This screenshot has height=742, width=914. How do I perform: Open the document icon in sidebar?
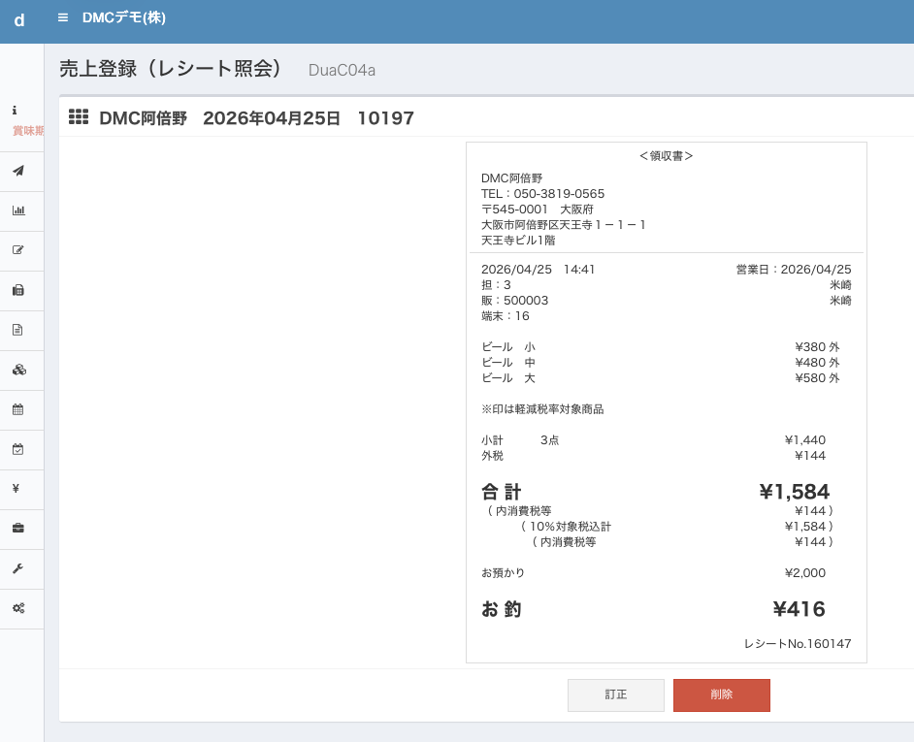click(x=17, y=330)
